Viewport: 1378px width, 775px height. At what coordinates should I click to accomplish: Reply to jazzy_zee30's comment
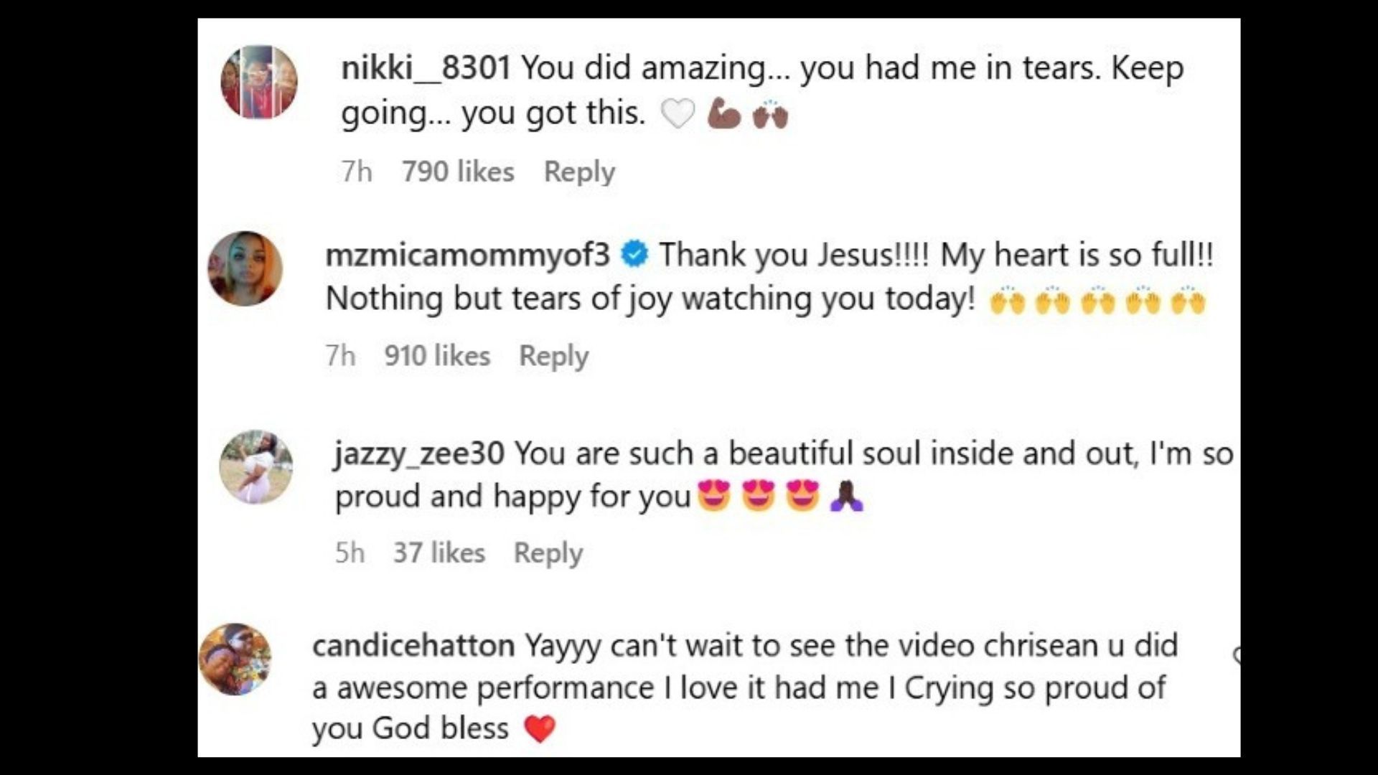[x=548, y=553]
